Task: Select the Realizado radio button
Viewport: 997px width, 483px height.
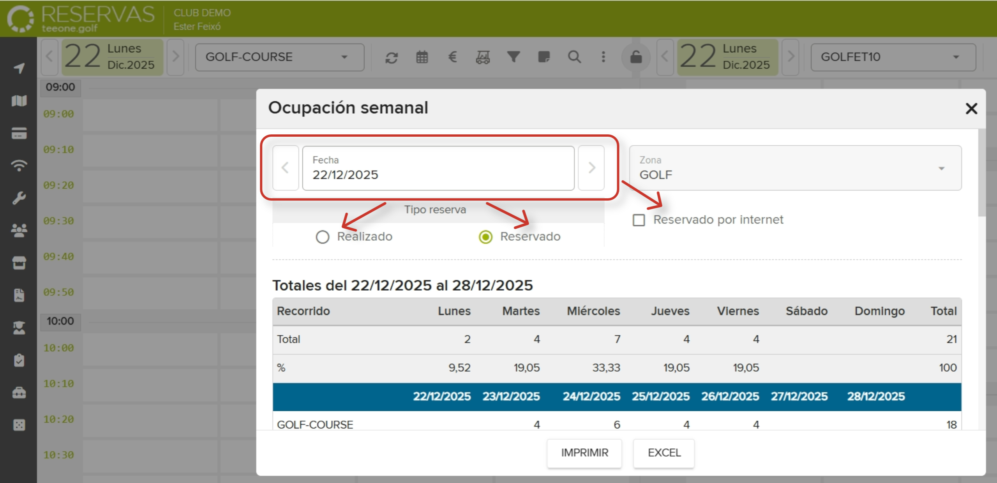Action: [x=322, y=236]
